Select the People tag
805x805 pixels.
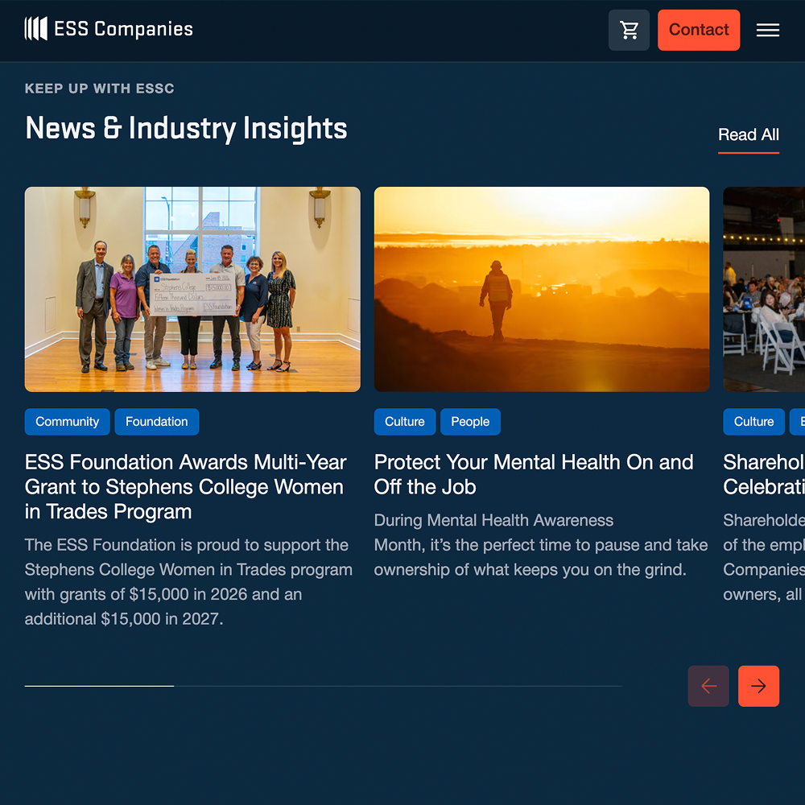point(470,422)
